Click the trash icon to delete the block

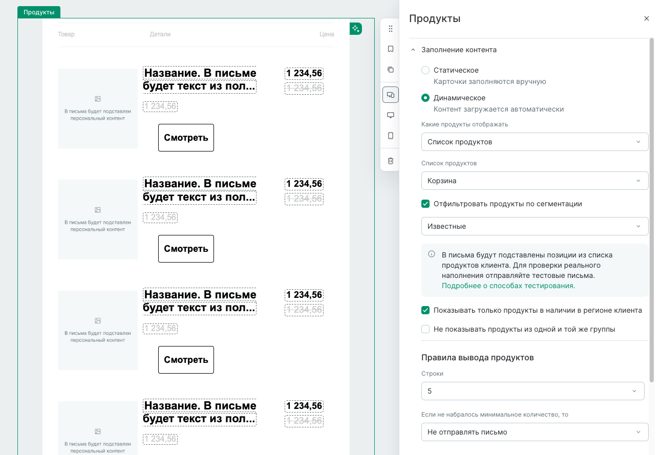tap(391, 161)
